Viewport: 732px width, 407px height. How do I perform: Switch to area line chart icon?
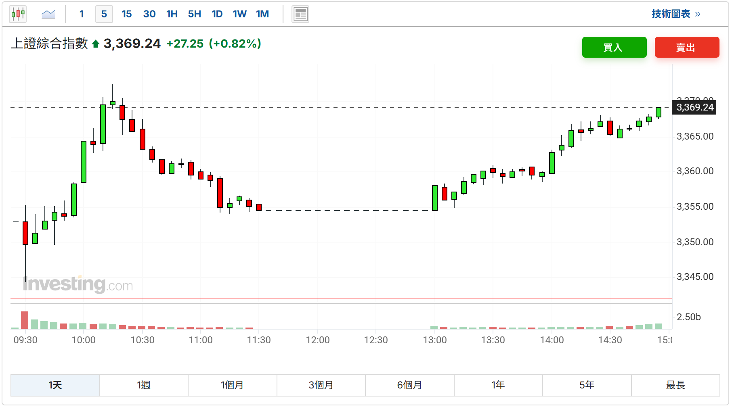pyautogui.click(x=48, y=14)
